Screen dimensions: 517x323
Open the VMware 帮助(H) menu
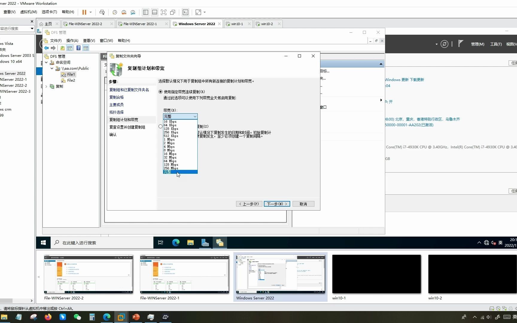point(68,12)
